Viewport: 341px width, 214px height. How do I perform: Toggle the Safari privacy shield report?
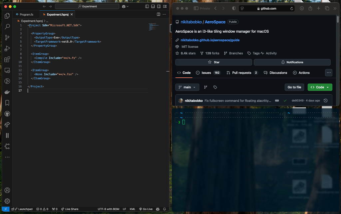(234, 8)
